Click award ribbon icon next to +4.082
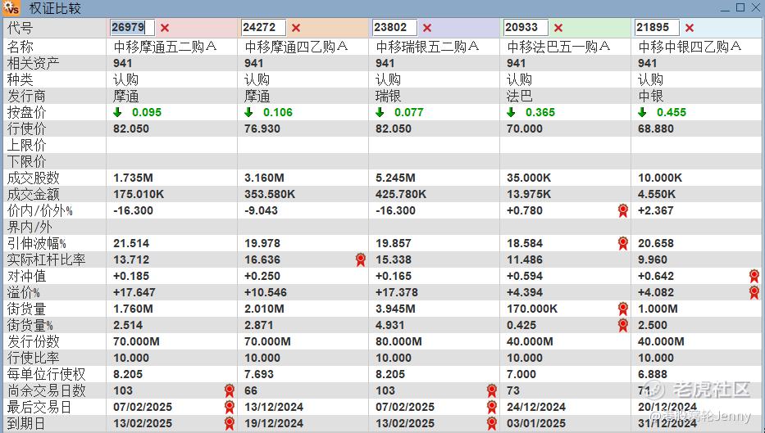 754,292
